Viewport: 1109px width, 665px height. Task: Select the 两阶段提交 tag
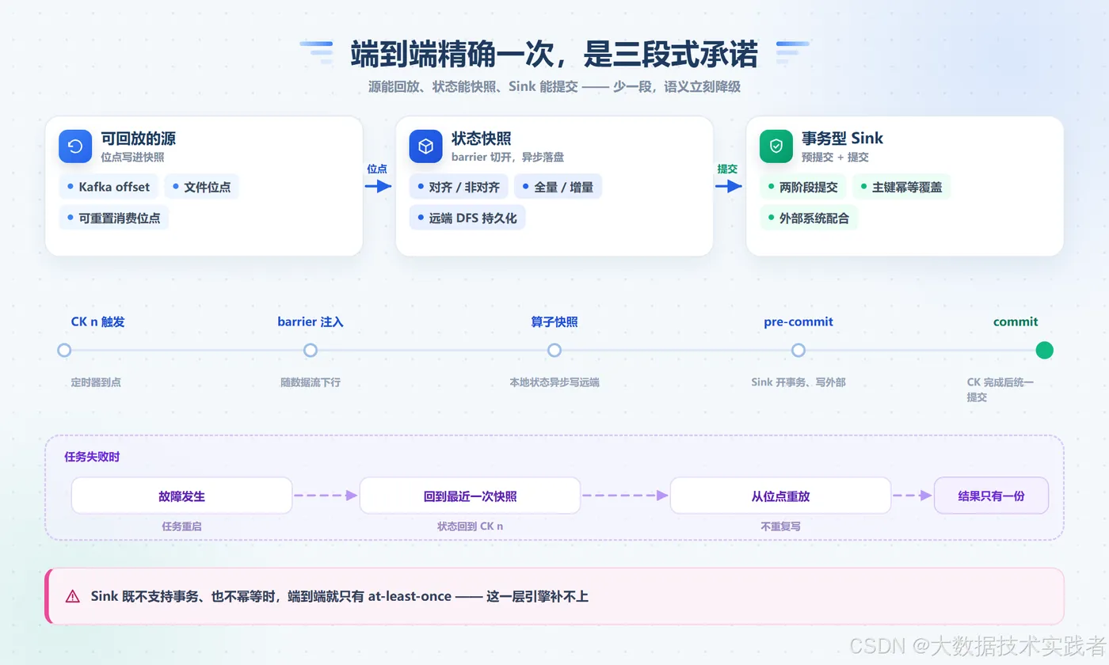point(802,187)
